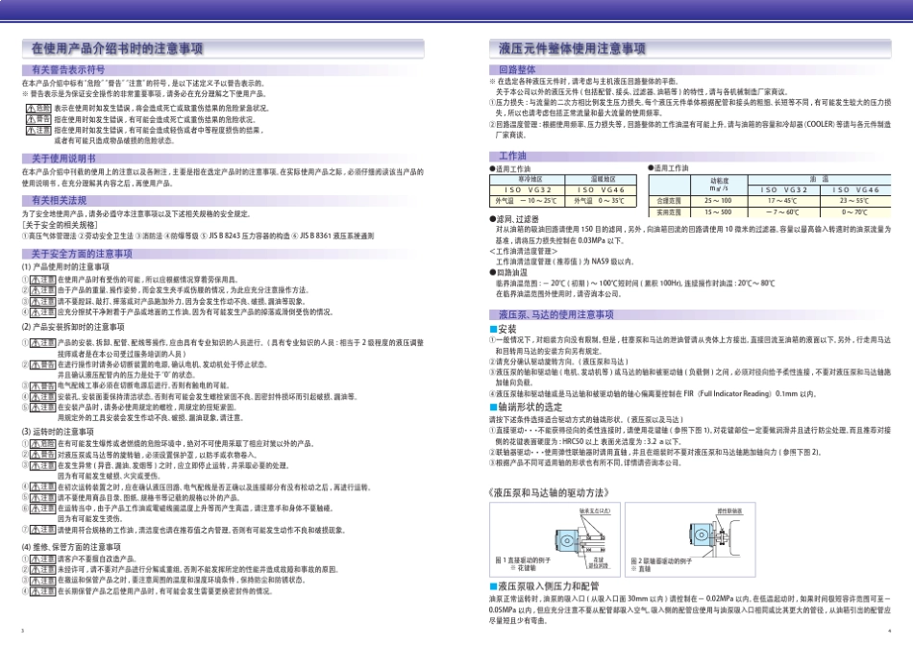
Task: Click the label <工作油清洁度管理>
Action: pos(524,251)
